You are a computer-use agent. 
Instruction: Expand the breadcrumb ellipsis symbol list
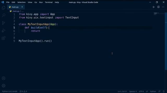click(x=23, y=11)
